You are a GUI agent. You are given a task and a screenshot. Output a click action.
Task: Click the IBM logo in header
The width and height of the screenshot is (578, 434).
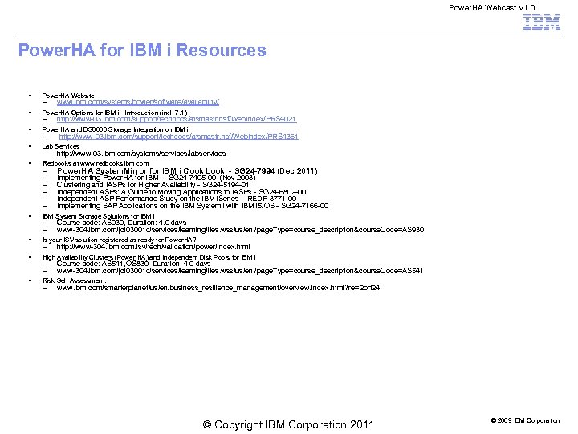click(x=542, y=23)
